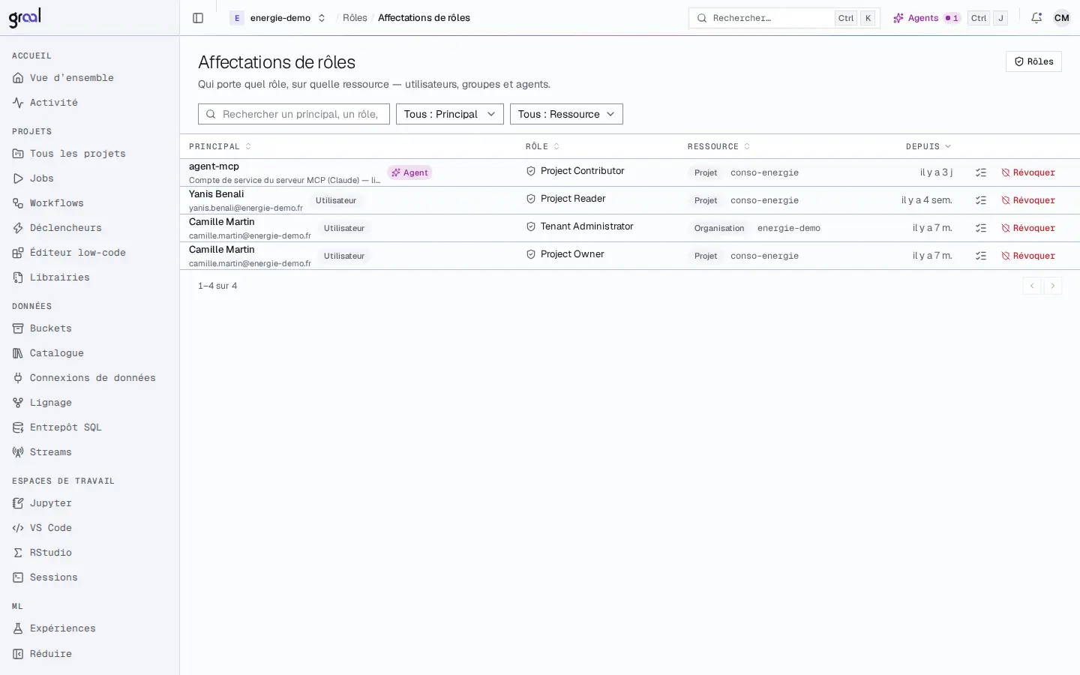Collapse the sidebar with Réduire
The height and width of the screenshot is (675, 1080).
[89, 654]
